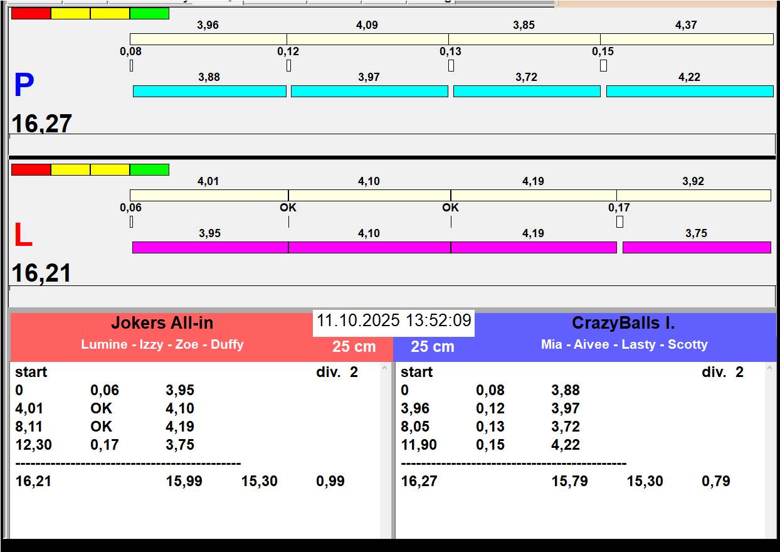Click the 'start' heading in Jokers results list
The image size is (780, 552).
click(31, 372)
